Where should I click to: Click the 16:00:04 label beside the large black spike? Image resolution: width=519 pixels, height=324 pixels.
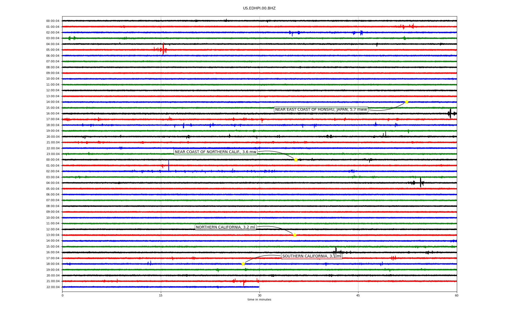[x=53, y=113]
